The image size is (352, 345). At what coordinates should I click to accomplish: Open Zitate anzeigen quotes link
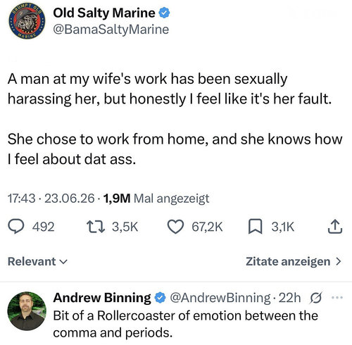click(294, 261)
